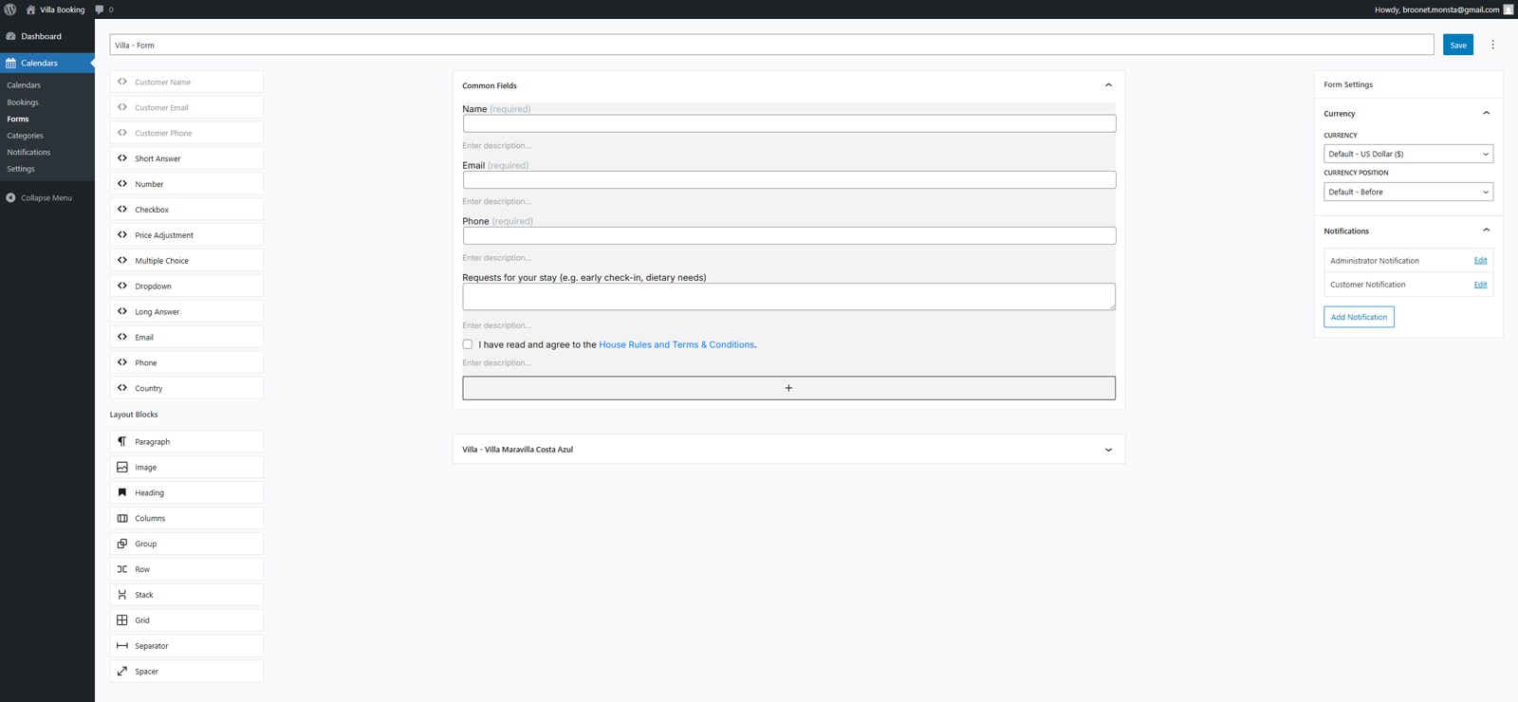Edit the Administrator Notification
Image resolution: width=1518 pixels, height=702 pixels.
1480,261
